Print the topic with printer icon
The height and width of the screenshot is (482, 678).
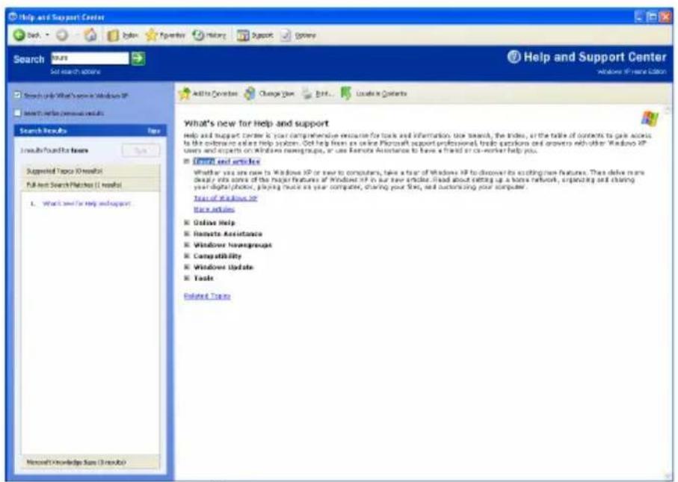307,93
